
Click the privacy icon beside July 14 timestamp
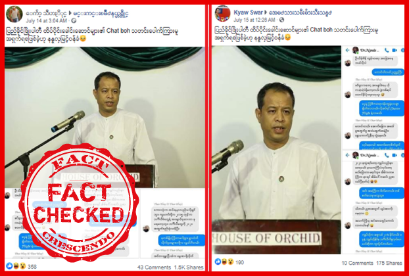point(74,20)
